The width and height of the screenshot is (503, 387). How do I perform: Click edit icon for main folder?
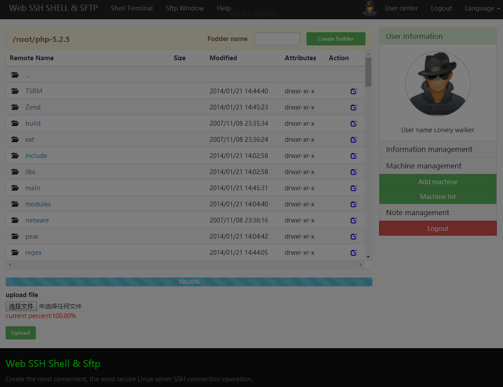point(354,188)
